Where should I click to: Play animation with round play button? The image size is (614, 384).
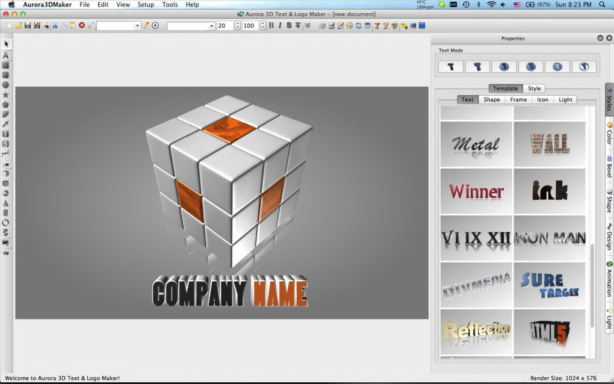point(155,25)
